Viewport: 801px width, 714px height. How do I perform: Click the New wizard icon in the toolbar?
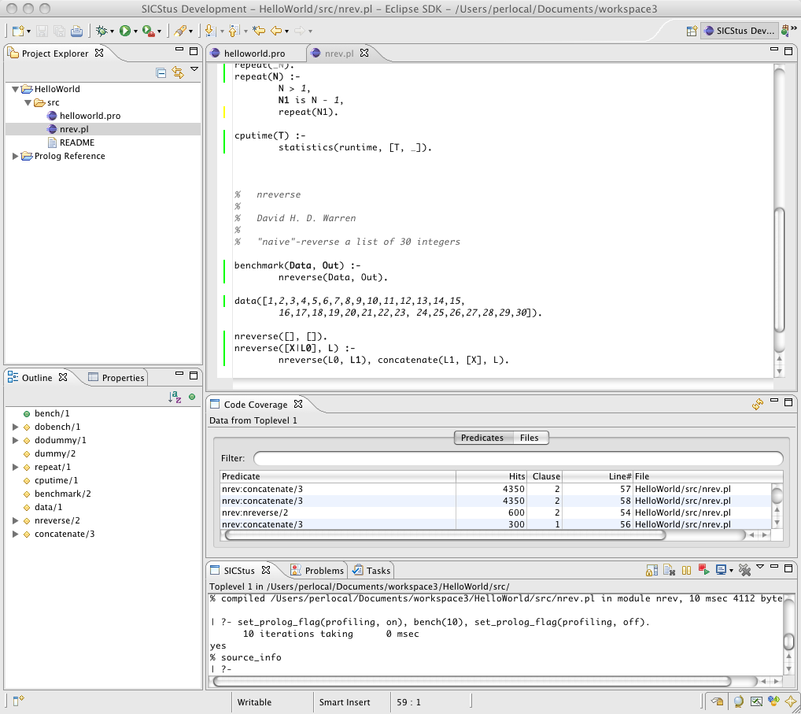coord(18,31)
